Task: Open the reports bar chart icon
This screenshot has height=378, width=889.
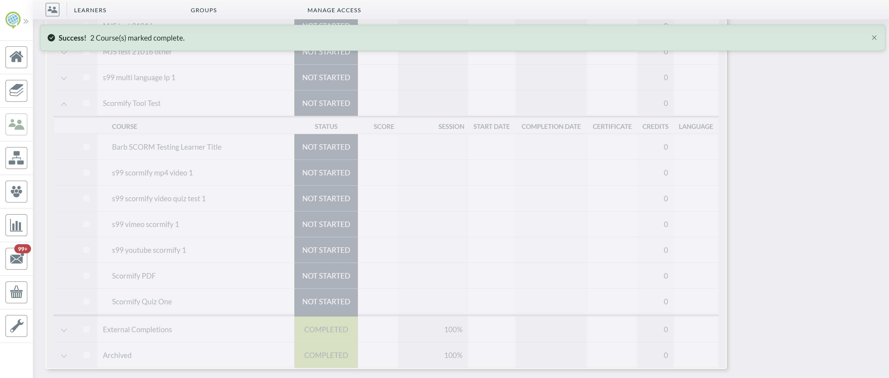Action: click(x=16, y=225)
